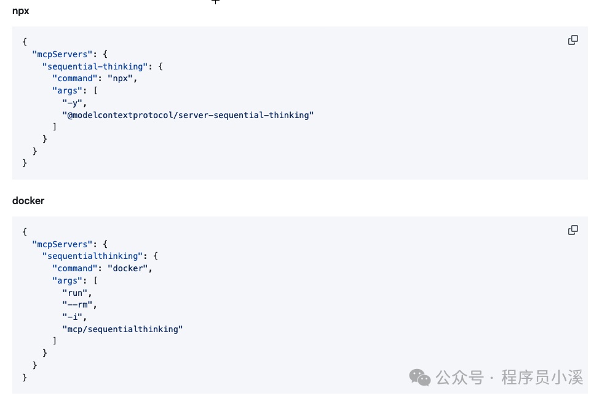Copy the npx configuration code block
This screenshot has width=602, height=401.
coord(572,40)
